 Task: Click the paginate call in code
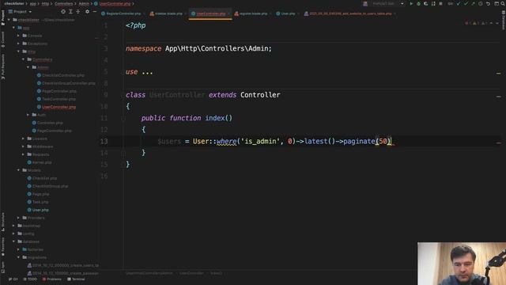(359, 141)
